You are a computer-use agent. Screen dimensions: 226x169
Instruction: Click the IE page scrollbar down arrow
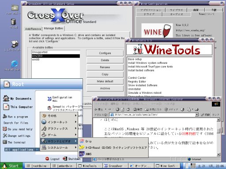(x=218, y=154)
